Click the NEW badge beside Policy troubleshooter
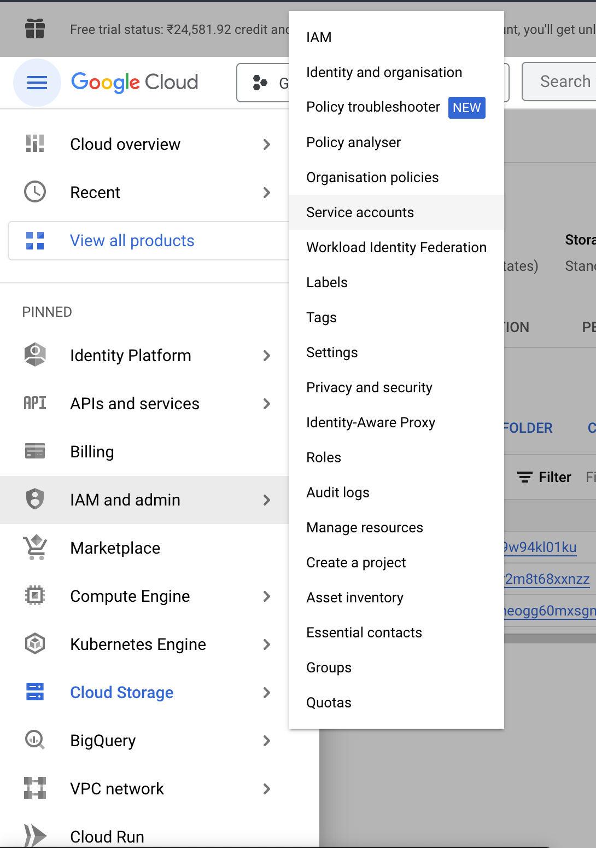The image size is (596, 848). [x=467, y=107]
